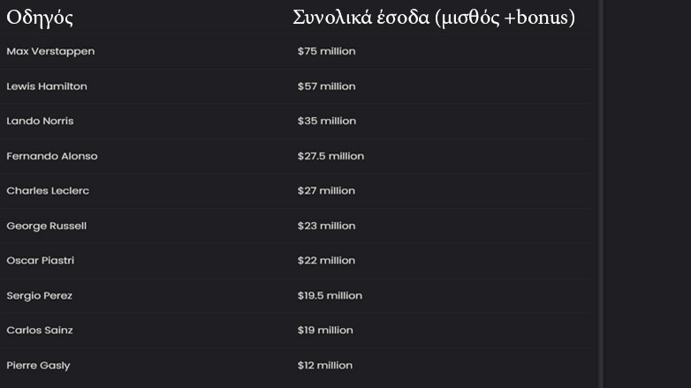Click the $23 million value

pyautogui.click(x=326, y=226)
